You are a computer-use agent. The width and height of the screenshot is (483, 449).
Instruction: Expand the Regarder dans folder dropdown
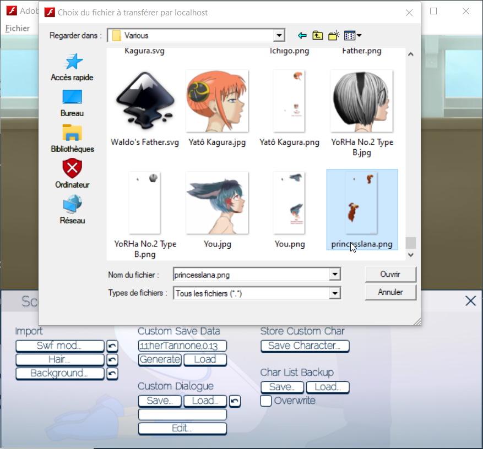tap(279, 36)
